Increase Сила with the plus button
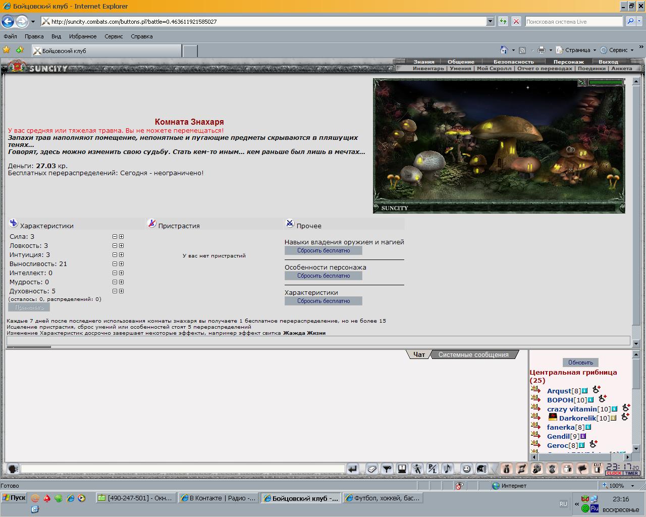Screen dimensions: 646x517 coord(121,236)
